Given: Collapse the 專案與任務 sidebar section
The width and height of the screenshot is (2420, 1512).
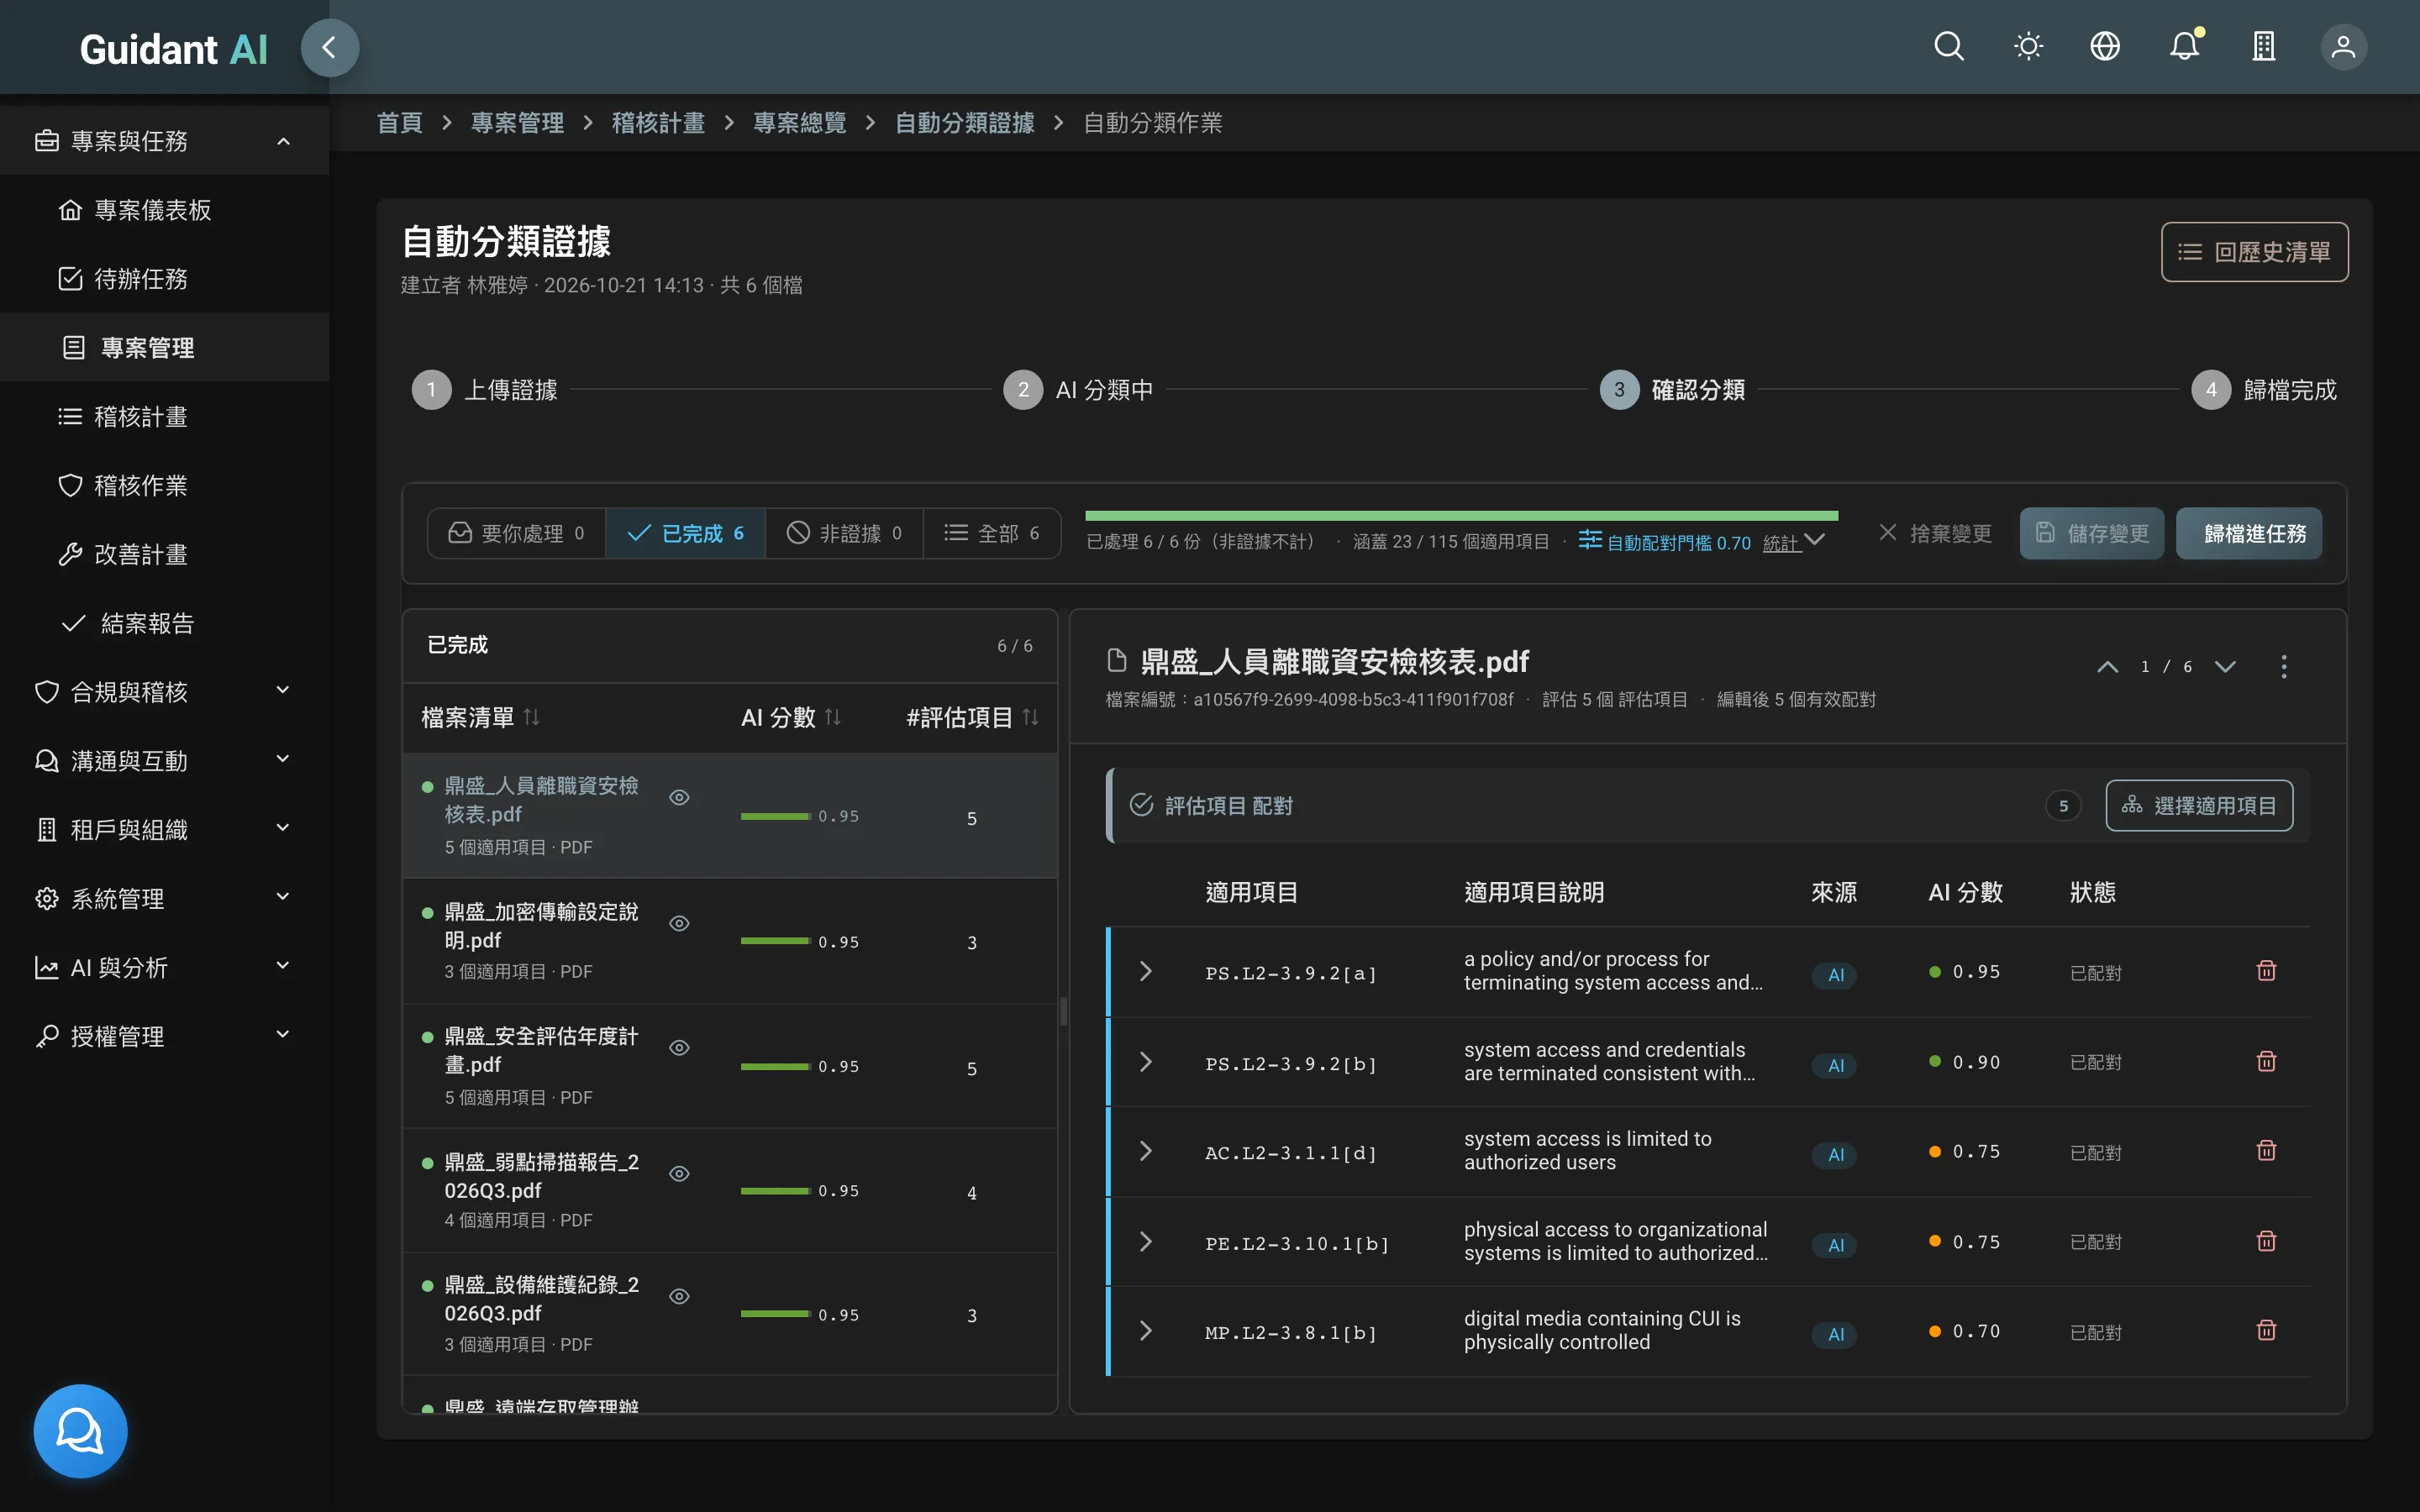Looking at the screenshot, I should click(x=164, y=141).
